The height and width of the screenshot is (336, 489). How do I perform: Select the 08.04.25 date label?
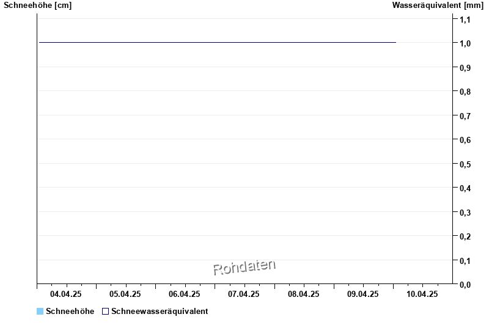click(304, 294)
